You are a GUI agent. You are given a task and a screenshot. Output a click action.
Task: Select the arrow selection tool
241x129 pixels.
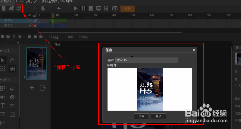point(3,60)
